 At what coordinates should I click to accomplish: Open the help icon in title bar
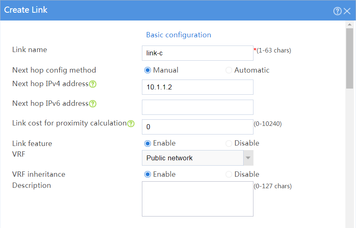click(x=338, y=11)
